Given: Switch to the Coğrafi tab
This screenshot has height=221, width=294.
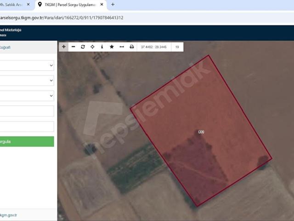Looking at the screenshot, I should click(x=5, y=47).
